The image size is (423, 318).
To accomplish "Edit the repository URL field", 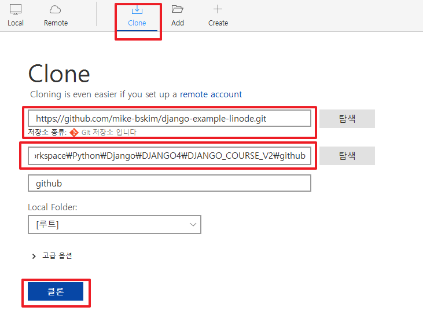I will (170, 119).
